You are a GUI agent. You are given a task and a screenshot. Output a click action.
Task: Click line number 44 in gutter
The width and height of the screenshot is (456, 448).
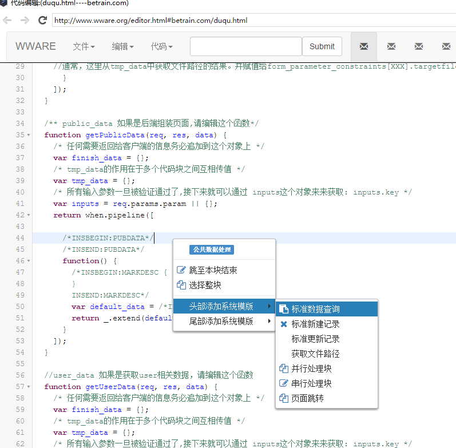coord(20,238)
